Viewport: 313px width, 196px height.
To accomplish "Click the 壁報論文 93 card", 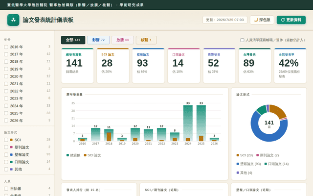I will pos(148,65).
